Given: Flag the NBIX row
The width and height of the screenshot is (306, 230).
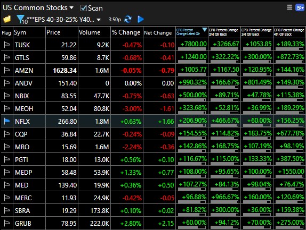Looking at the screenshot, I should (7, 96).
